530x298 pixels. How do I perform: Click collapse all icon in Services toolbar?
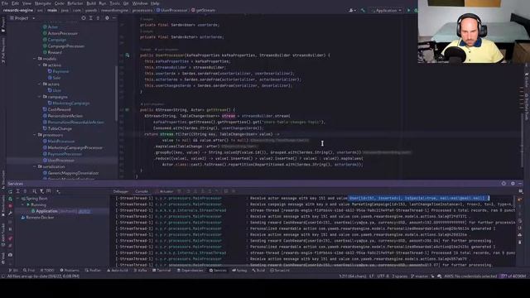pos(26,191)
